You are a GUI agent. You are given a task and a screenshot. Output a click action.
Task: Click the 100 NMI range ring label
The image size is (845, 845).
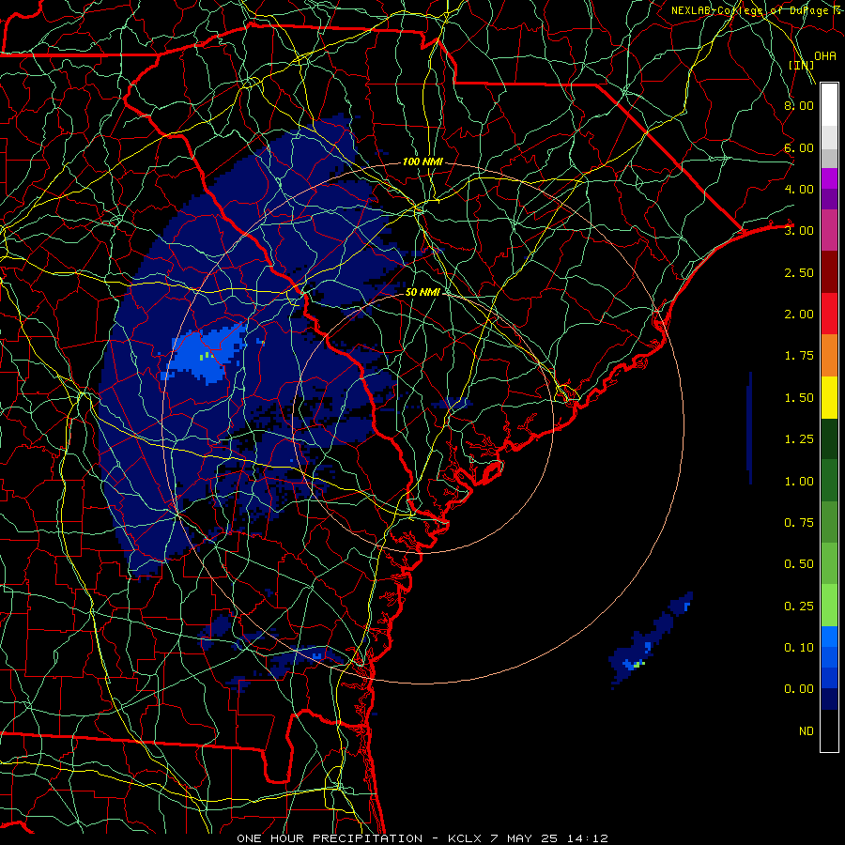point(422,161)
